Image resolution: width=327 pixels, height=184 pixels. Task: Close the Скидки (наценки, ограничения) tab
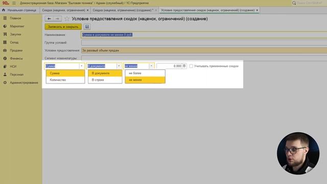click(x=87, y=10)
